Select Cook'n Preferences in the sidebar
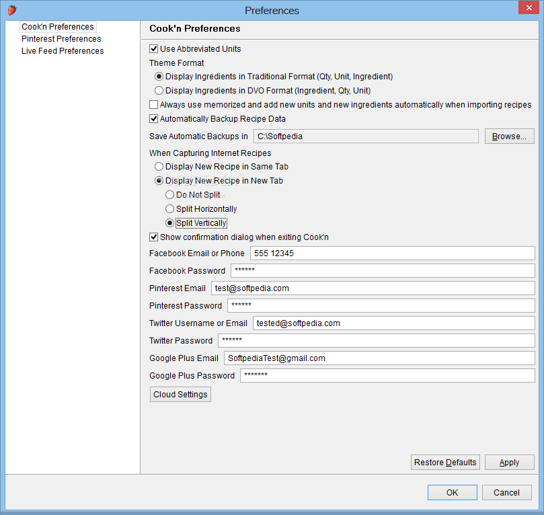 click(58, 27)
